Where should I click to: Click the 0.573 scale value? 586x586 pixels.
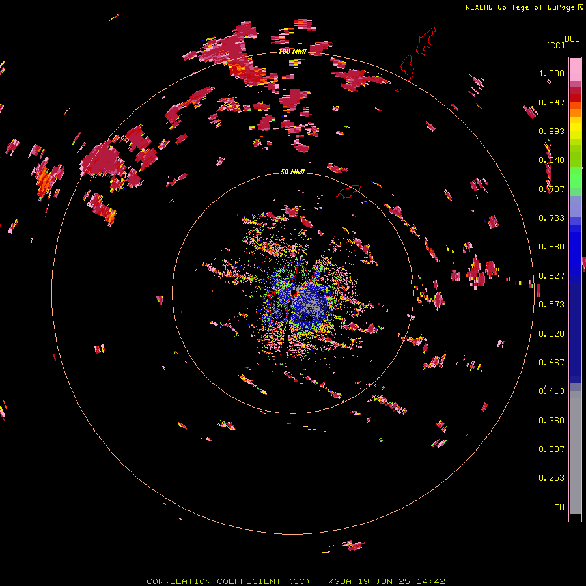click(x=551, y=305)
